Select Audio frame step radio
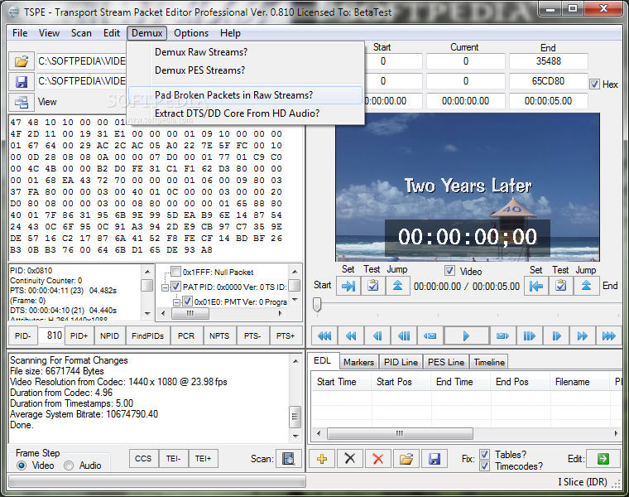Viewport: 629px width, 497px height. coord(69,466)
